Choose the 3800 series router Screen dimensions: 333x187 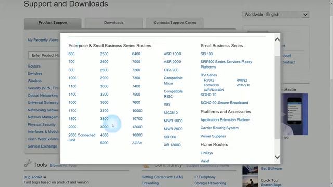coord(104,119)
